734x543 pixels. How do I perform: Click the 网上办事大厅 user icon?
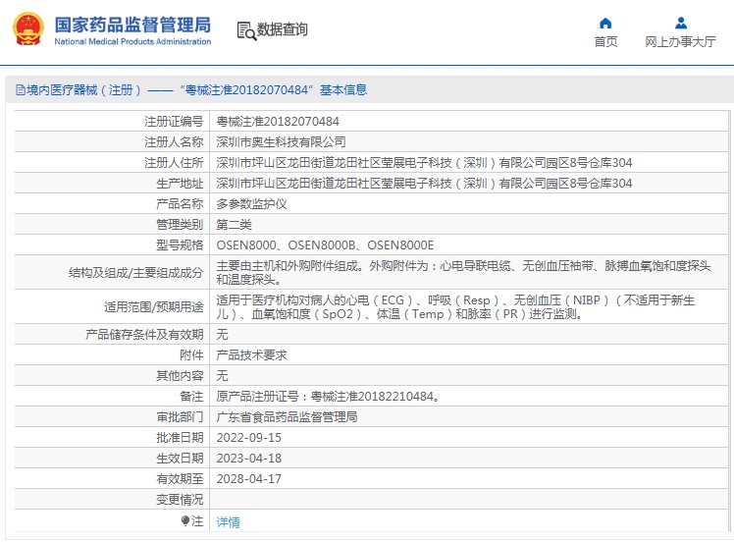click(681, 23)
